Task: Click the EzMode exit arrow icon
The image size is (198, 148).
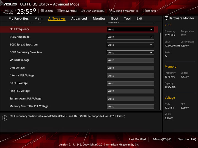Action: coord(169,140)
